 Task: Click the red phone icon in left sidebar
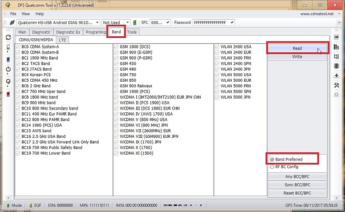tap(8, 94)
